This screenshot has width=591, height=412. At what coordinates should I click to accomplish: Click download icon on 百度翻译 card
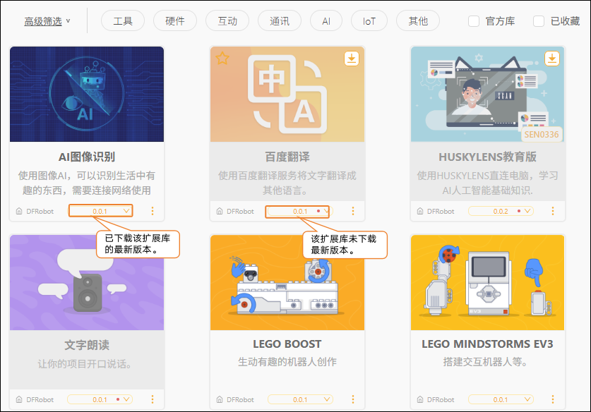(352, 59)
